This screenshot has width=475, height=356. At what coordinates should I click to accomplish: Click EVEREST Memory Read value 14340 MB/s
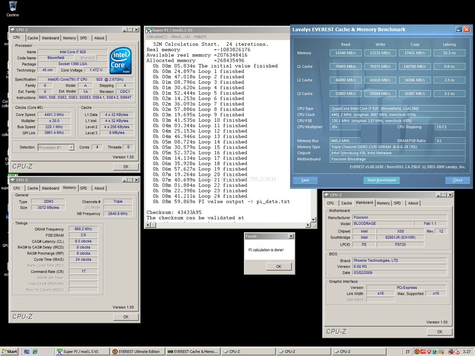coord(345,53)
